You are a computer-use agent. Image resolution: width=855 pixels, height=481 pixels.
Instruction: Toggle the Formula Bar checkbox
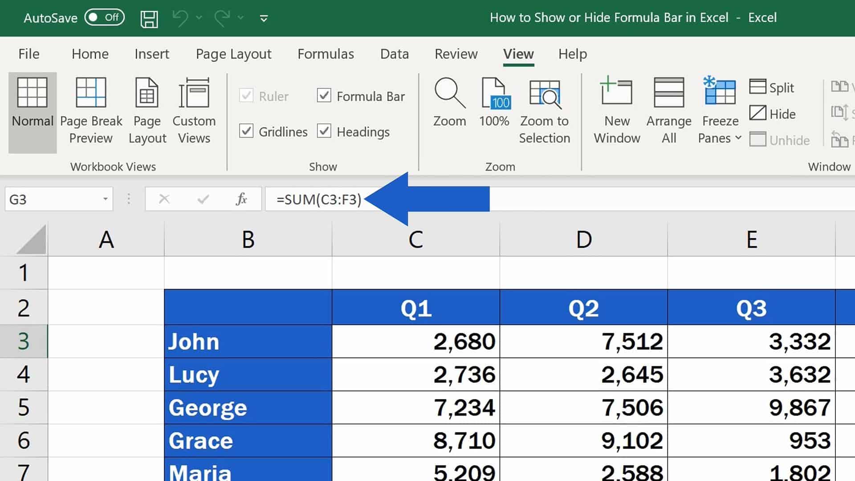(324, 96)
